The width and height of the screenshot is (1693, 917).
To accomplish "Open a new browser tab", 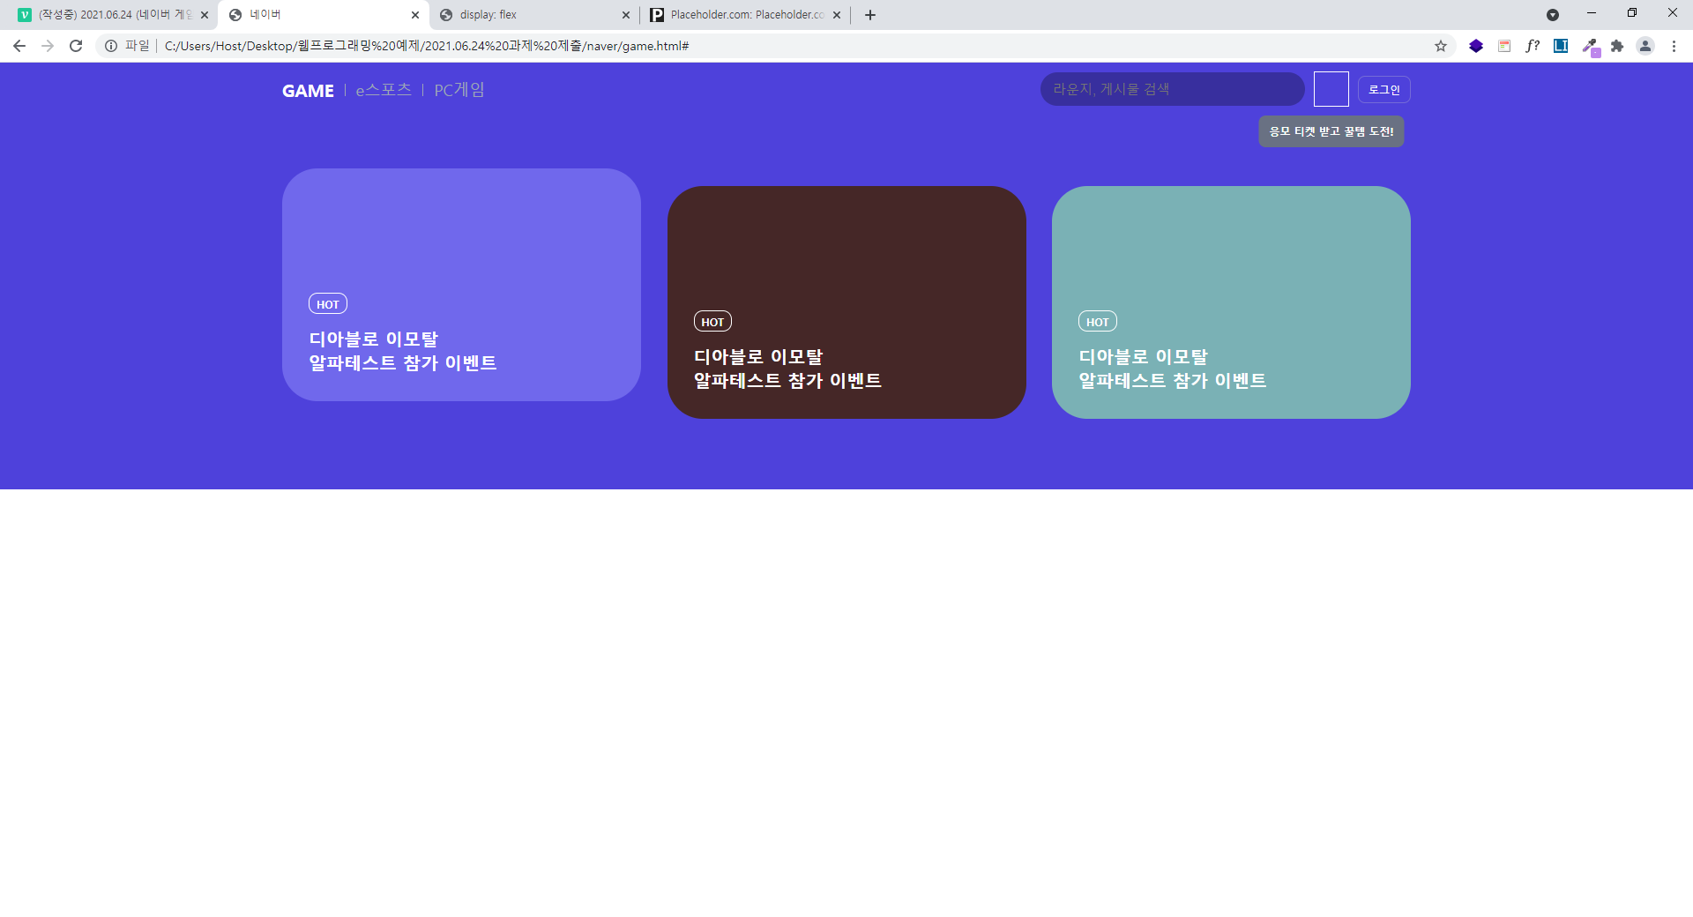I will tap(870, 15).
